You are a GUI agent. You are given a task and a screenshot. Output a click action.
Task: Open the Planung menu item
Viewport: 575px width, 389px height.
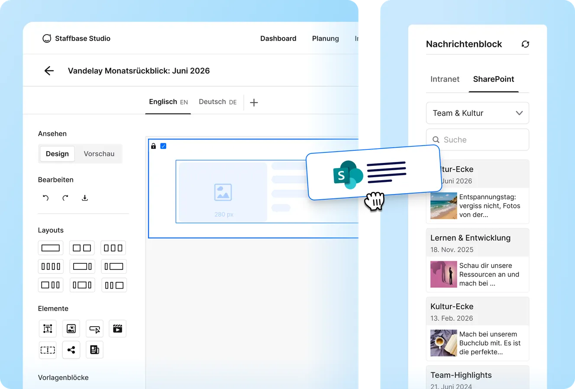(x=326, y=39)
